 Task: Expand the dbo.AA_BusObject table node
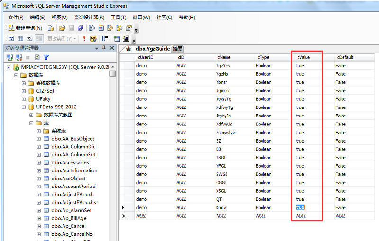click(x=39, y=139)
